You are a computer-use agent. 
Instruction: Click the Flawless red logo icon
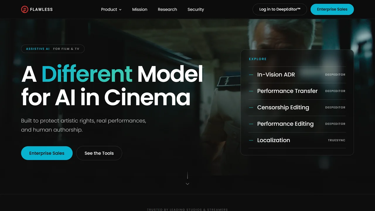[x=25, y=9]
